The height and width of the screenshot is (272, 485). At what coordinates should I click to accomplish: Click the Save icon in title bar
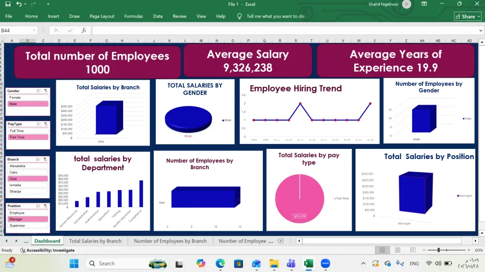click(x=8, y=4)
